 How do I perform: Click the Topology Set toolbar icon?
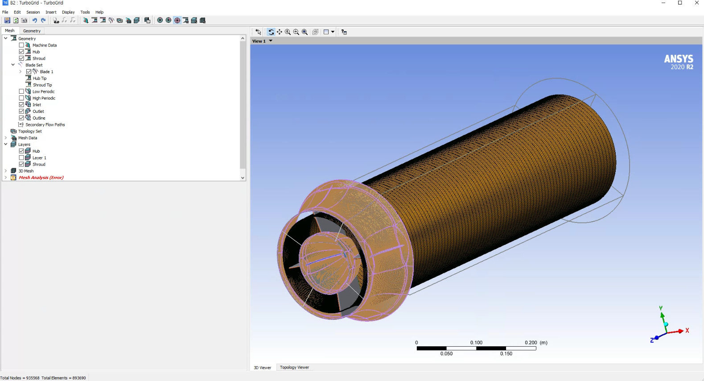point(120,20)
